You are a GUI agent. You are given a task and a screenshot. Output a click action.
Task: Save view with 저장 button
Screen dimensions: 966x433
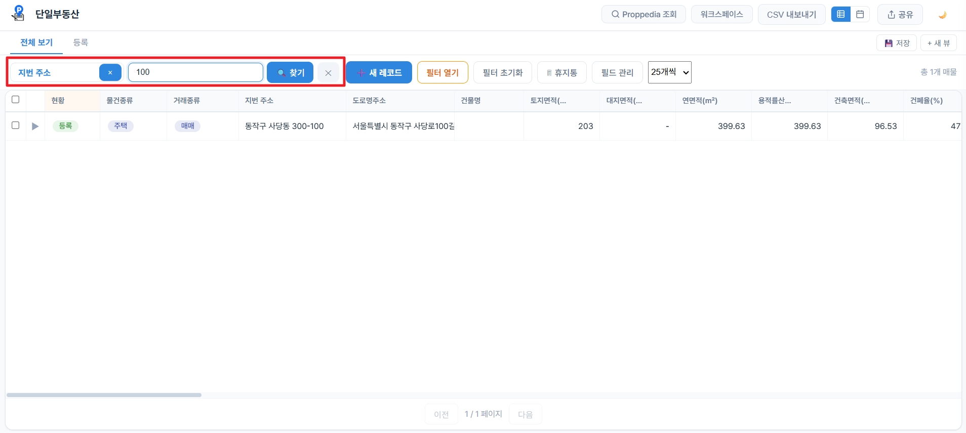click(897, 43)
